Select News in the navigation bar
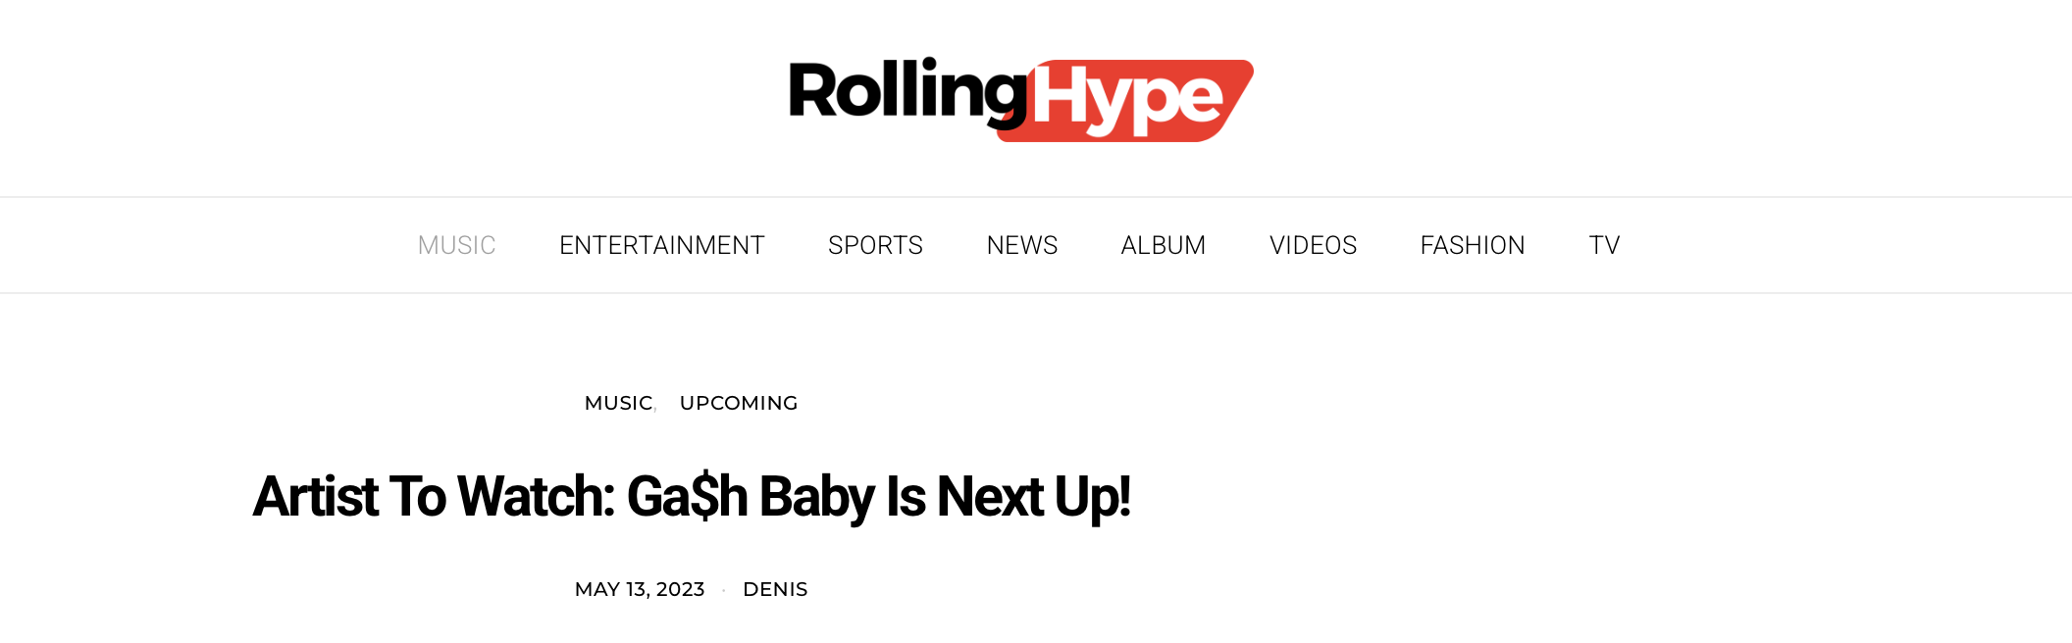 [x=1021, y=245]
